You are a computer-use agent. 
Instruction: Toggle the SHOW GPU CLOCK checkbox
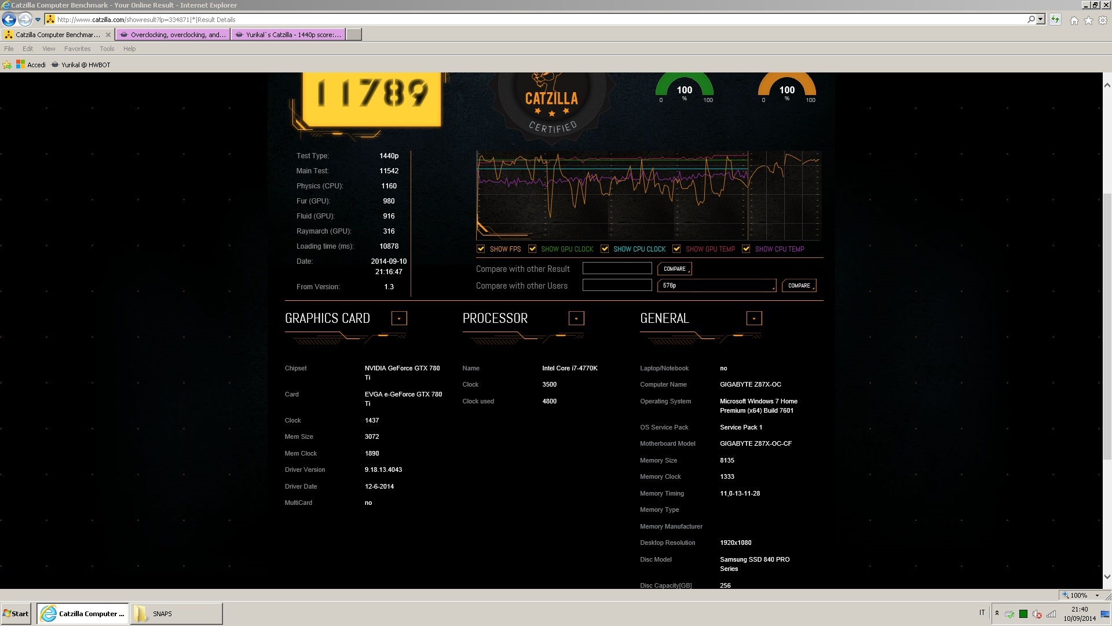point(532,249)
